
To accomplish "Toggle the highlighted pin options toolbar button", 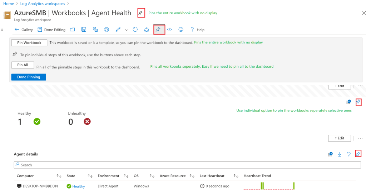I will 158,30.
